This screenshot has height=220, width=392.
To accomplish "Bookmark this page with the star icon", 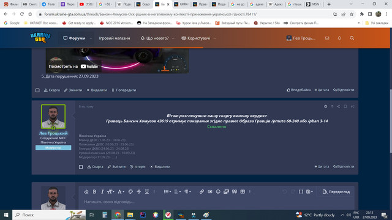I will [x=352, y=14].
